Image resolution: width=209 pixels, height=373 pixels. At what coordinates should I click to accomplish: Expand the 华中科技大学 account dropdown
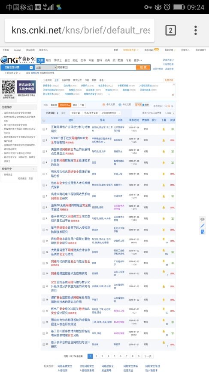click(130, 50)
